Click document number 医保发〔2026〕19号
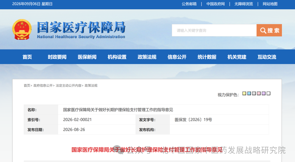The height and width of the screenshot is (162, 295). pos(193,120)
